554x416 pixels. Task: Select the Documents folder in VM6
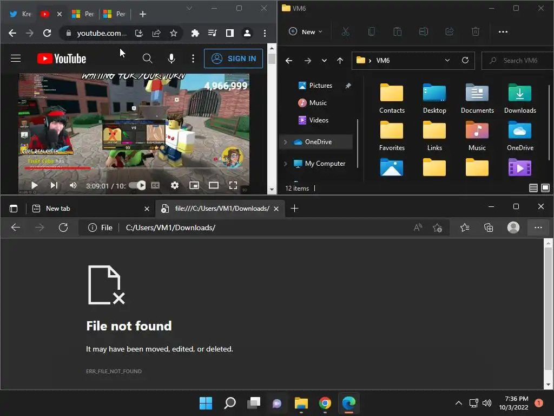pyautogui.click(x=477, y=99)
